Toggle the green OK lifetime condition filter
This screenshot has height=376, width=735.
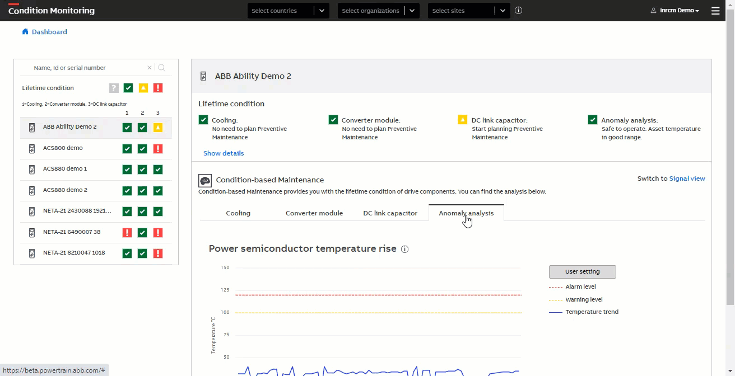[x=128, y=88]
